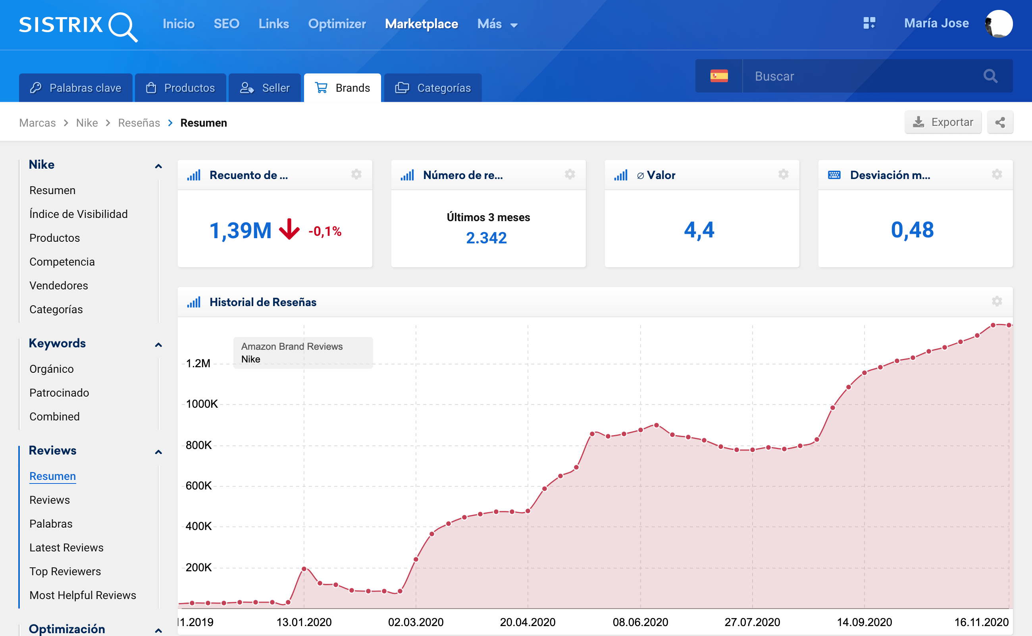
Task: Open settings gear on Recuento de card
Action: 356,174
